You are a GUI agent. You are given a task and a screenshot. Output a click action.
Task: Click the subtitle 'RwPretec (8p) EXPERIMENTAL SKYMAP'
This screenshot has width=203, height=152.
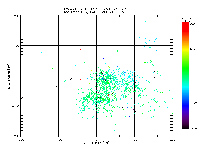(x=96, y=12)
